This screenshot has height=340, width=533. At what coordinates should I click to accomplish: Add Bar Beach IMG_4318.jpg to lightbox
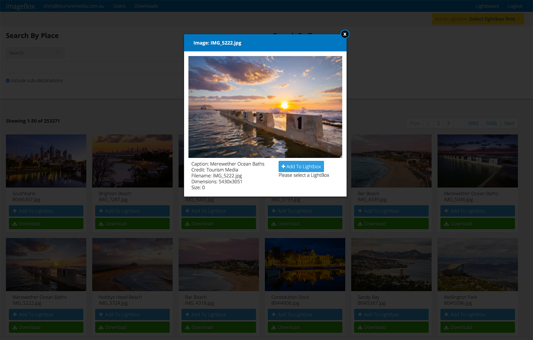219,315
